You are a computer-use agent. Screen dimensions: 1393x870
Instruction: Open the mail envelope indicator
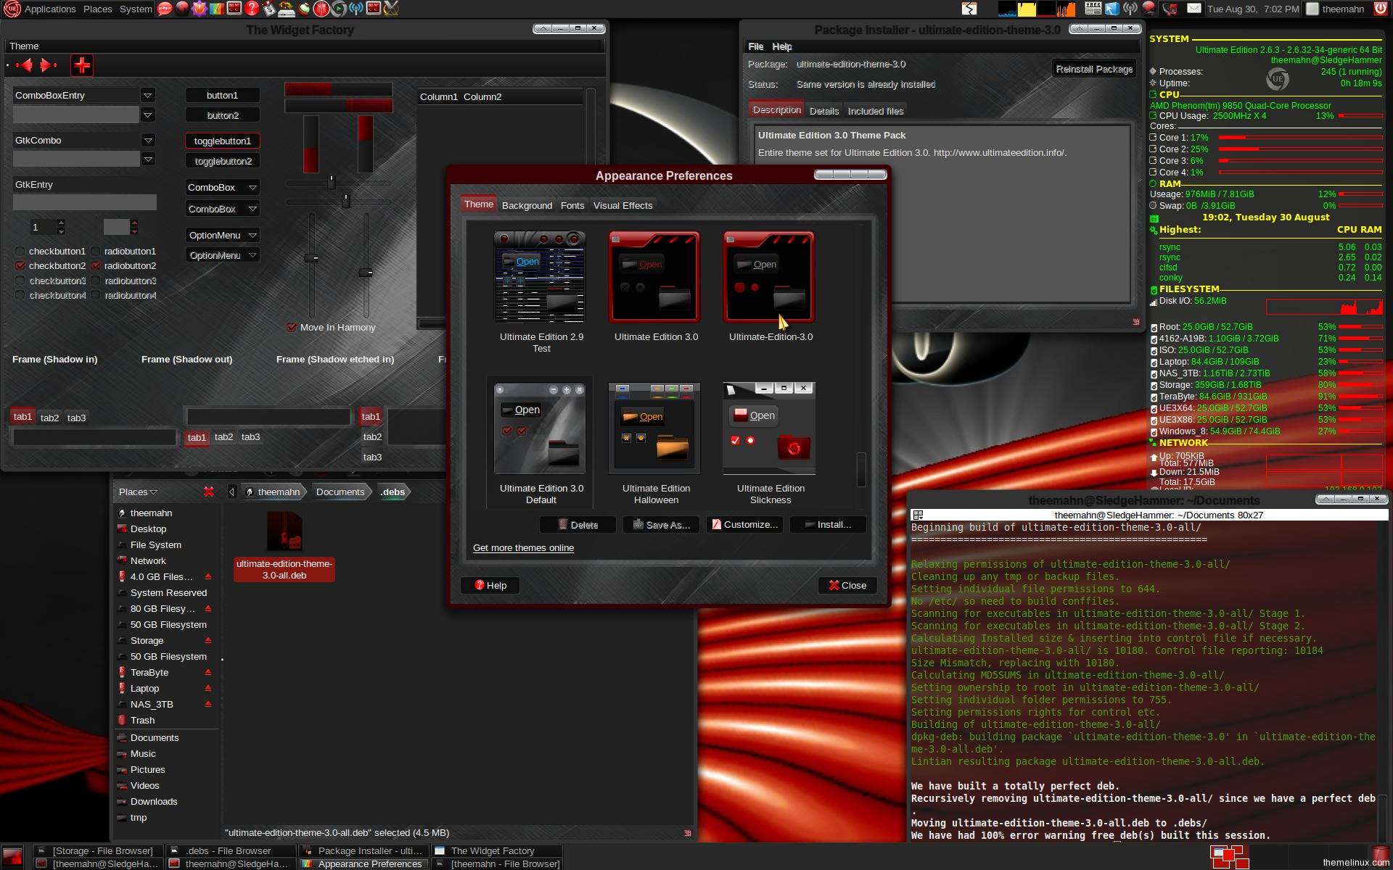tap(1193, 9)
